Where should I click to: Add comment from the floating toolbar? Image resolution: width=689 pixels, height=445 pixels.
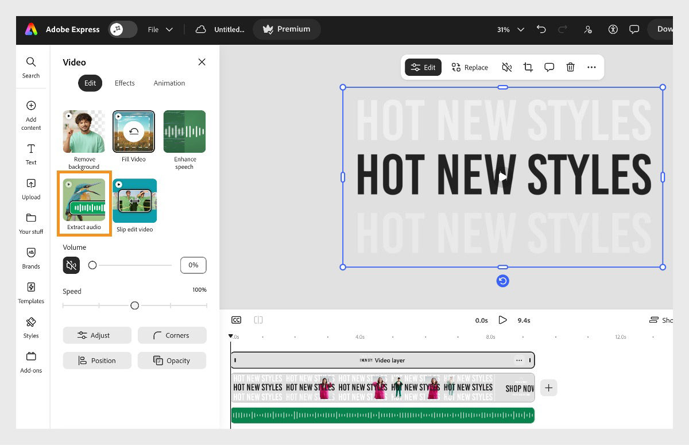(x=549, y=67)
